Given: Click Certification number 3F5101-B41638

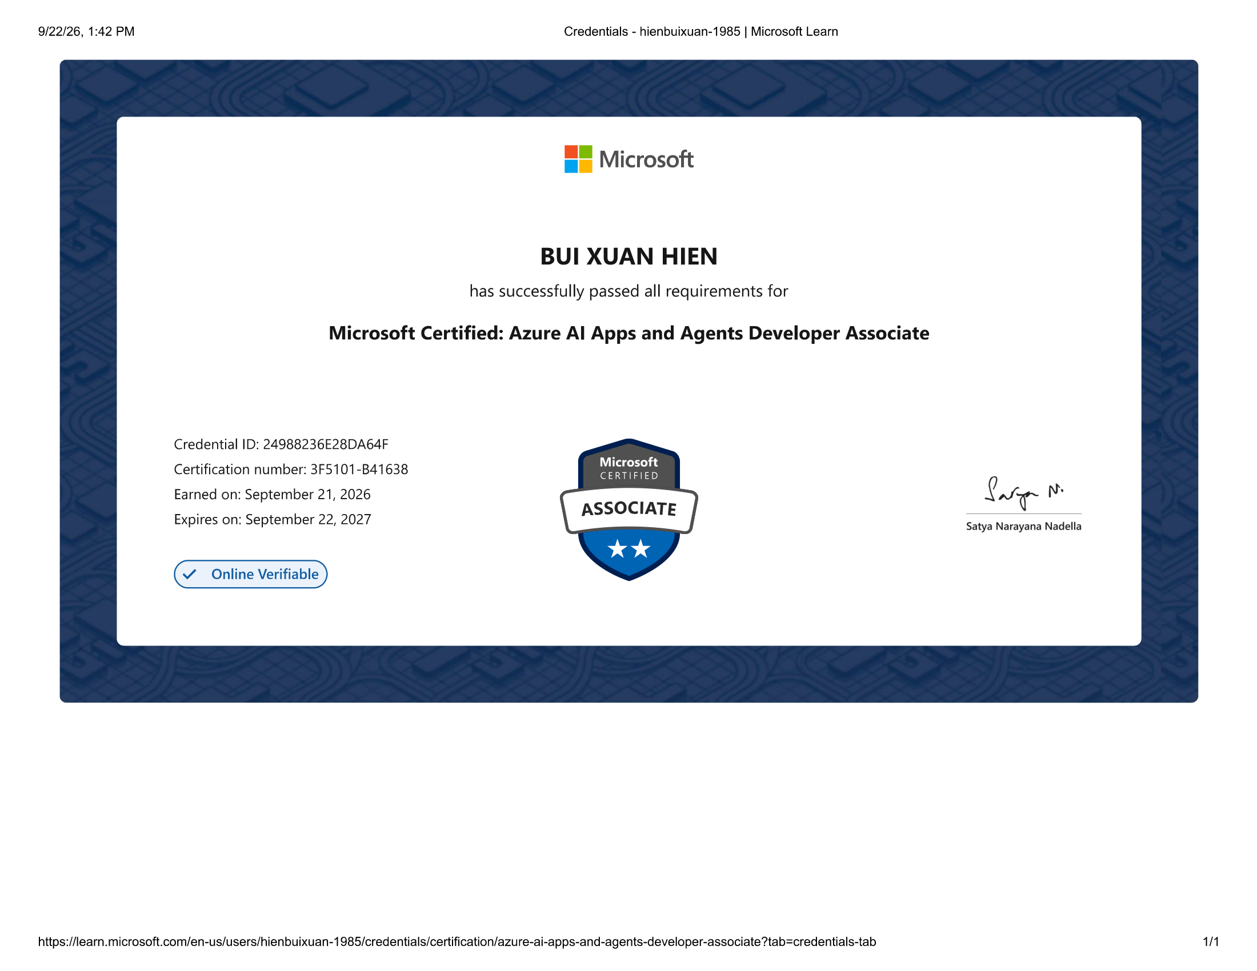Looking at the screenshot, I should click(291, 470).
